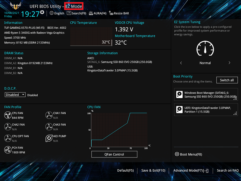Click the AMD Ryzen 5 3400G processor text
The width and height of the screenshot is (241, 181).
coord(34,33)
